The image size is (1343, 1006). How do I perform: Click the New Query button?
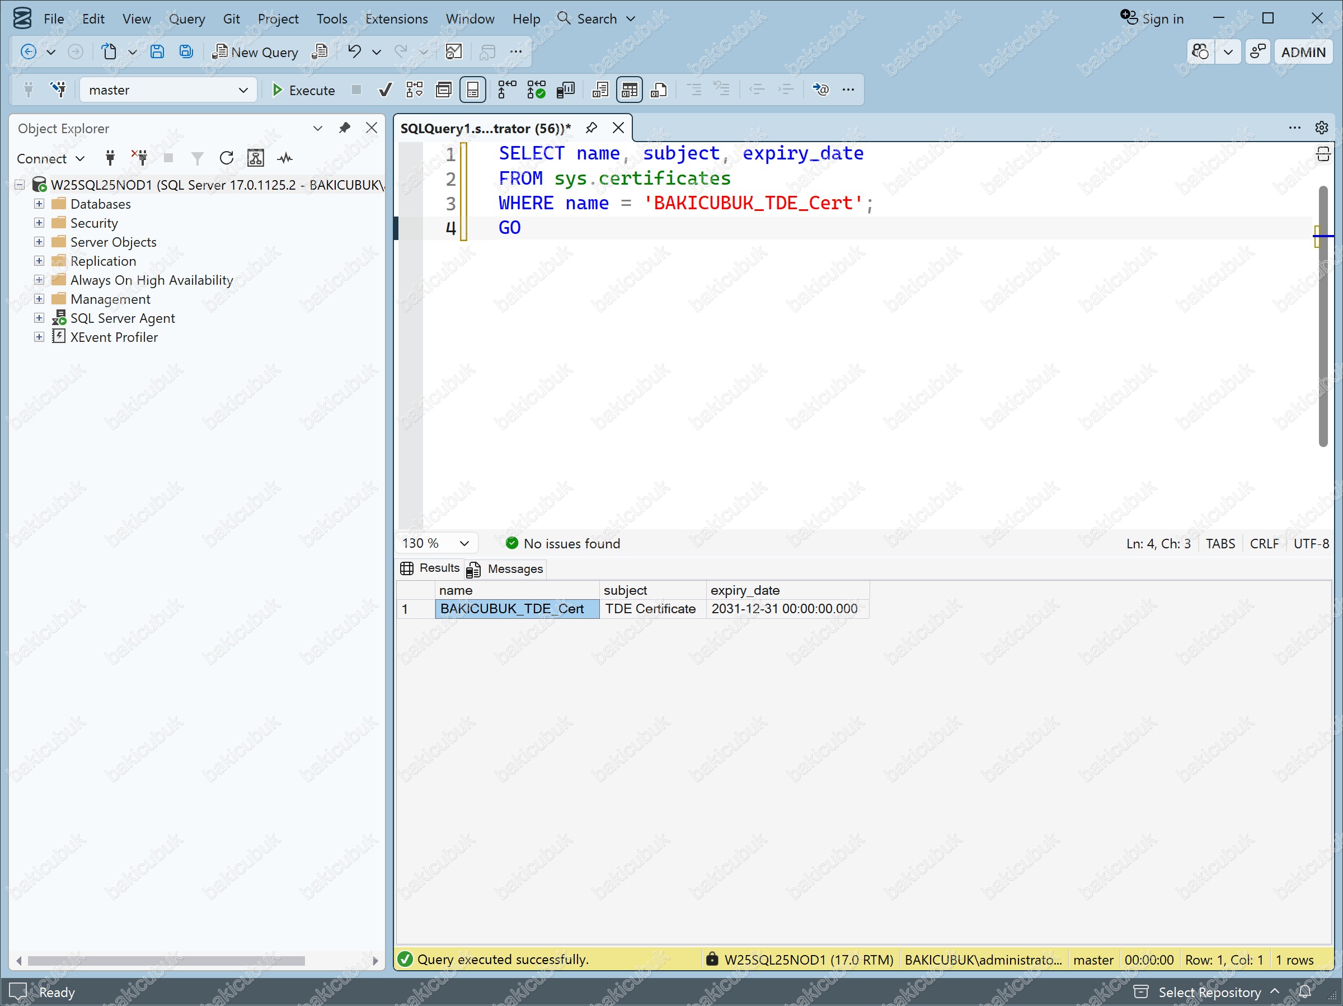[x=255, y=52]
